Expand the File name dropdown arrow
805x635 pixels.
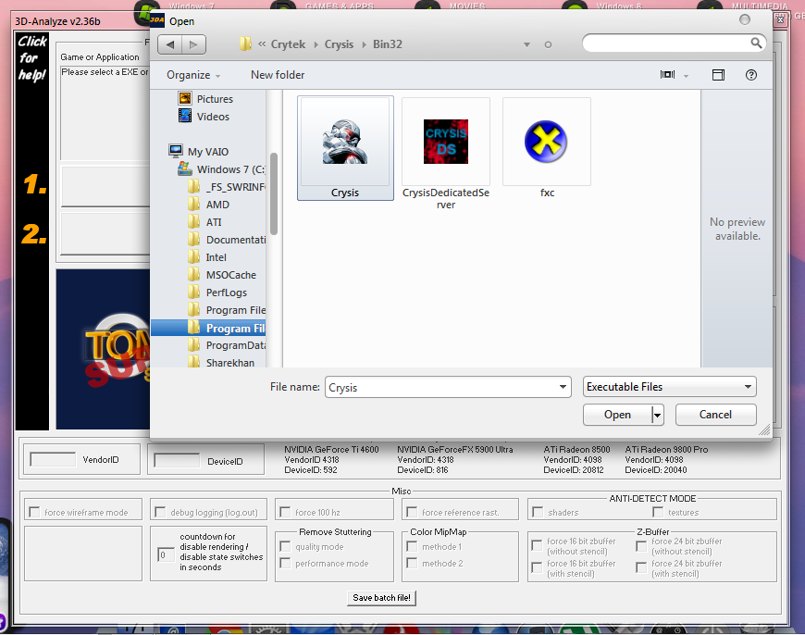click(x=563, y=387)
